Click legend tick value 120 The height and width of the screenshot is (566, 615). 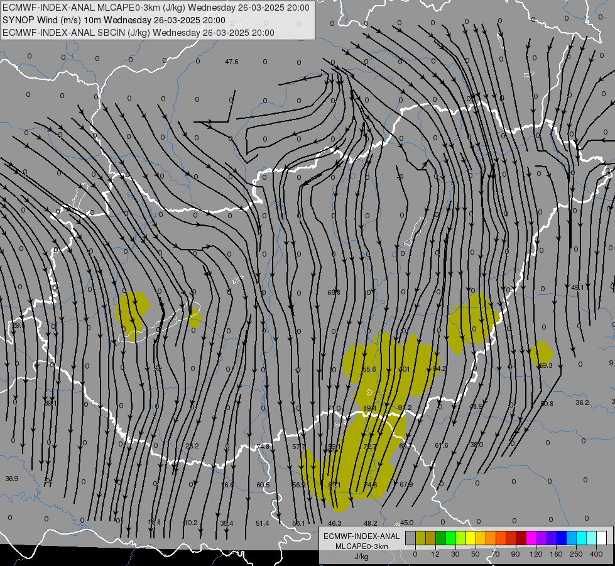pyautogui.click(x=536, y=554)
